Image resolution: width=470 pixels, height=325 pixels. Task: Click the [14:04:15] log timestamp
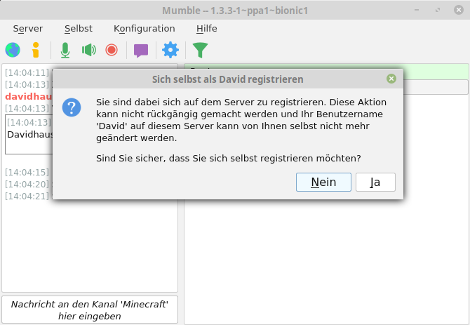tap(27, 172)
